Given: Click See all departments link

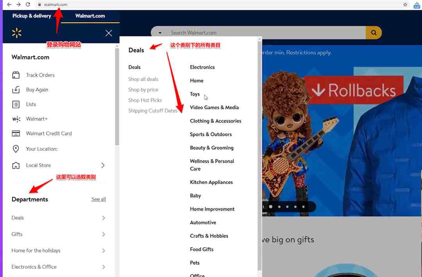Looking at the screenshot, I should 98,199.
